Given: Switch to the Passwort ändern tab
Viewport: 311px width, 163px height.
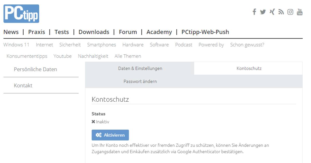Looking at the screenshot, I should click(x=140, y=81).
